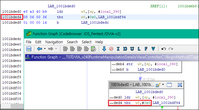Screen dimensions: 199x110
Task: Click the grayed Redo arrow icon
Action: 171,49
